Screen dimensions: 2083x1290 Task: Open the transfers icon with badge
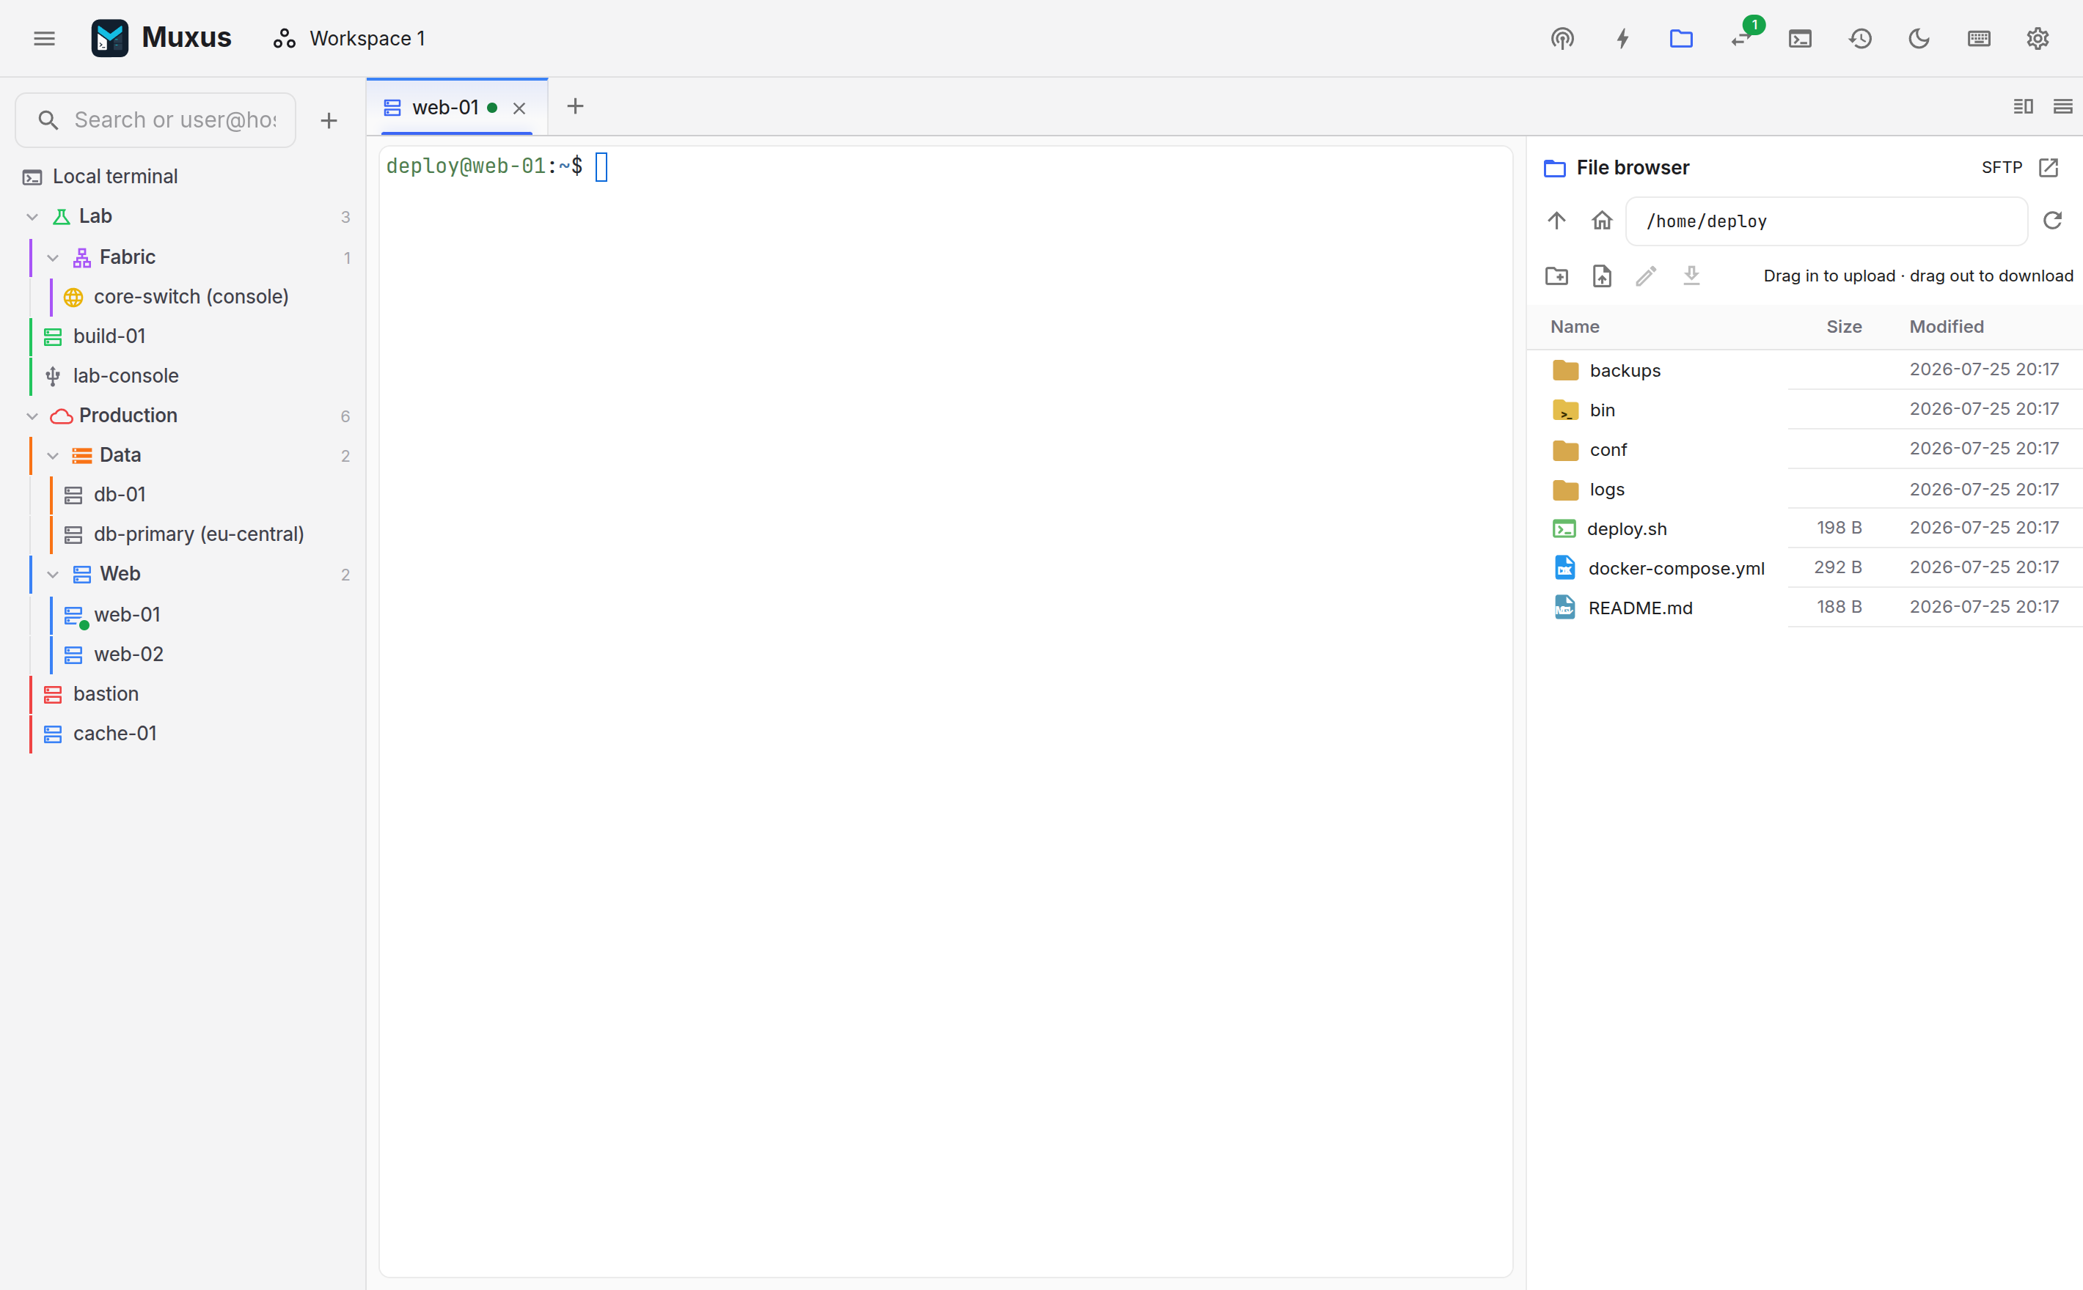[x=1741, y=38]
